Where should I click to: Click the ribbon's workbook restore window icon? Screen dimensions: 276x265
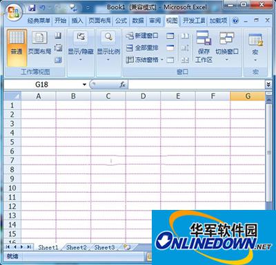point(256,21)
